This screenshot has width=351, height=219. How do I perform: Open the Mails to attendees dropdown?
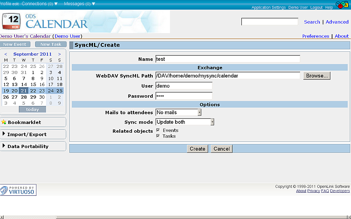tap(179, 113)
